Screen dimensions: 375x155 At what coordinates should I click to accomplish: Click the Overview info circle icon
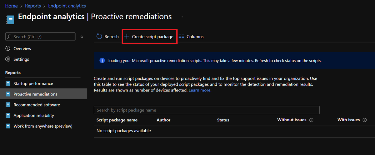pyautogui.click(x=8, y=49)
